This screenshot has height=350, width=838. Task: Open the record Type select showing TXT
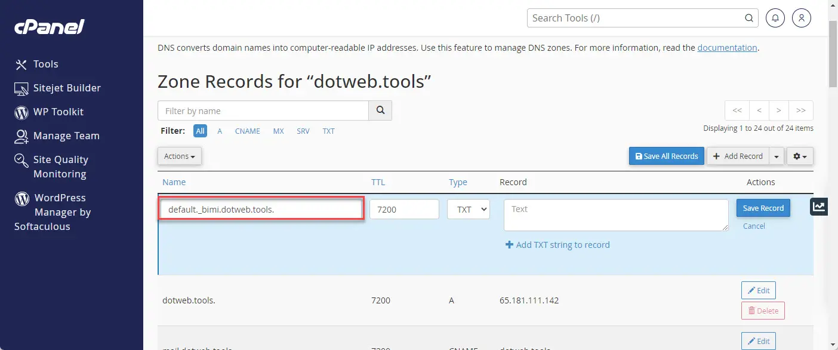(469, 209)
